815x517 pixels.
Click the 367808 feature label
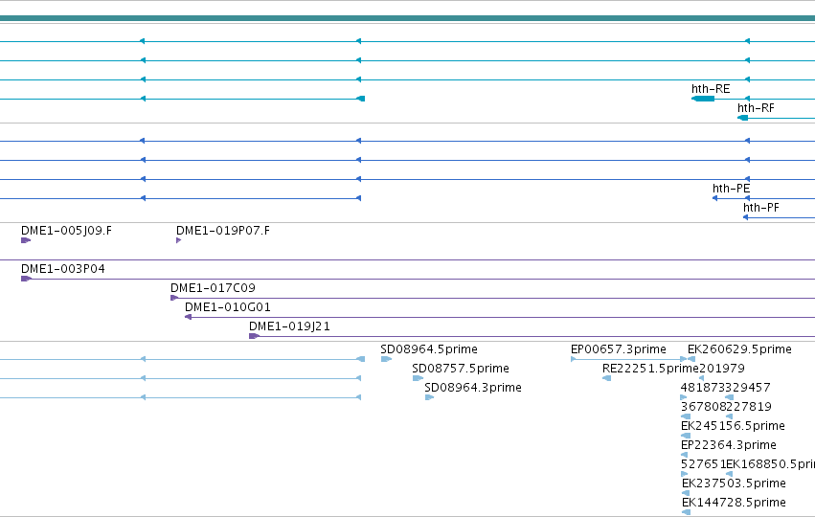pyautogui.click(x=703, y=406)
